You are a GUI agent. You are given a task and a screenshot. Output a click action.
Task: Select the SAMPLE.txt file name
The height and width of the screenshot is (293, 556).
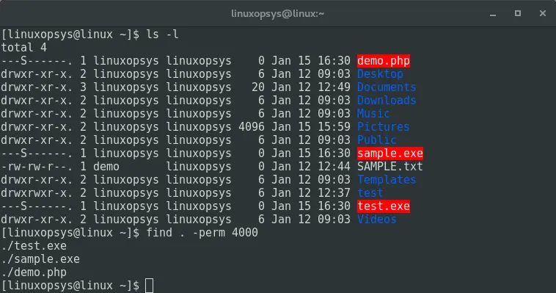(390, 167)
